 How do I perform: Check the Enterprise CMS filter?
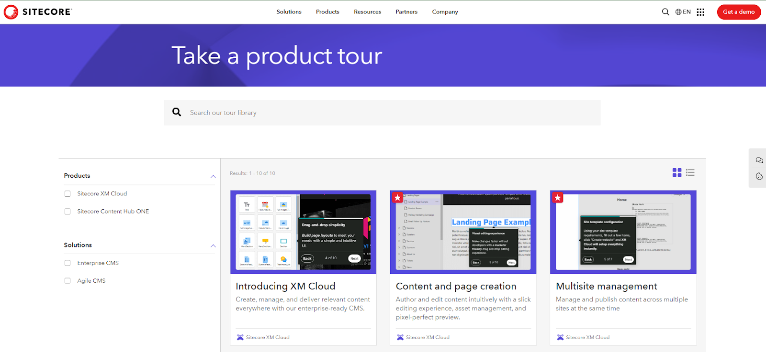click(68, 263)
